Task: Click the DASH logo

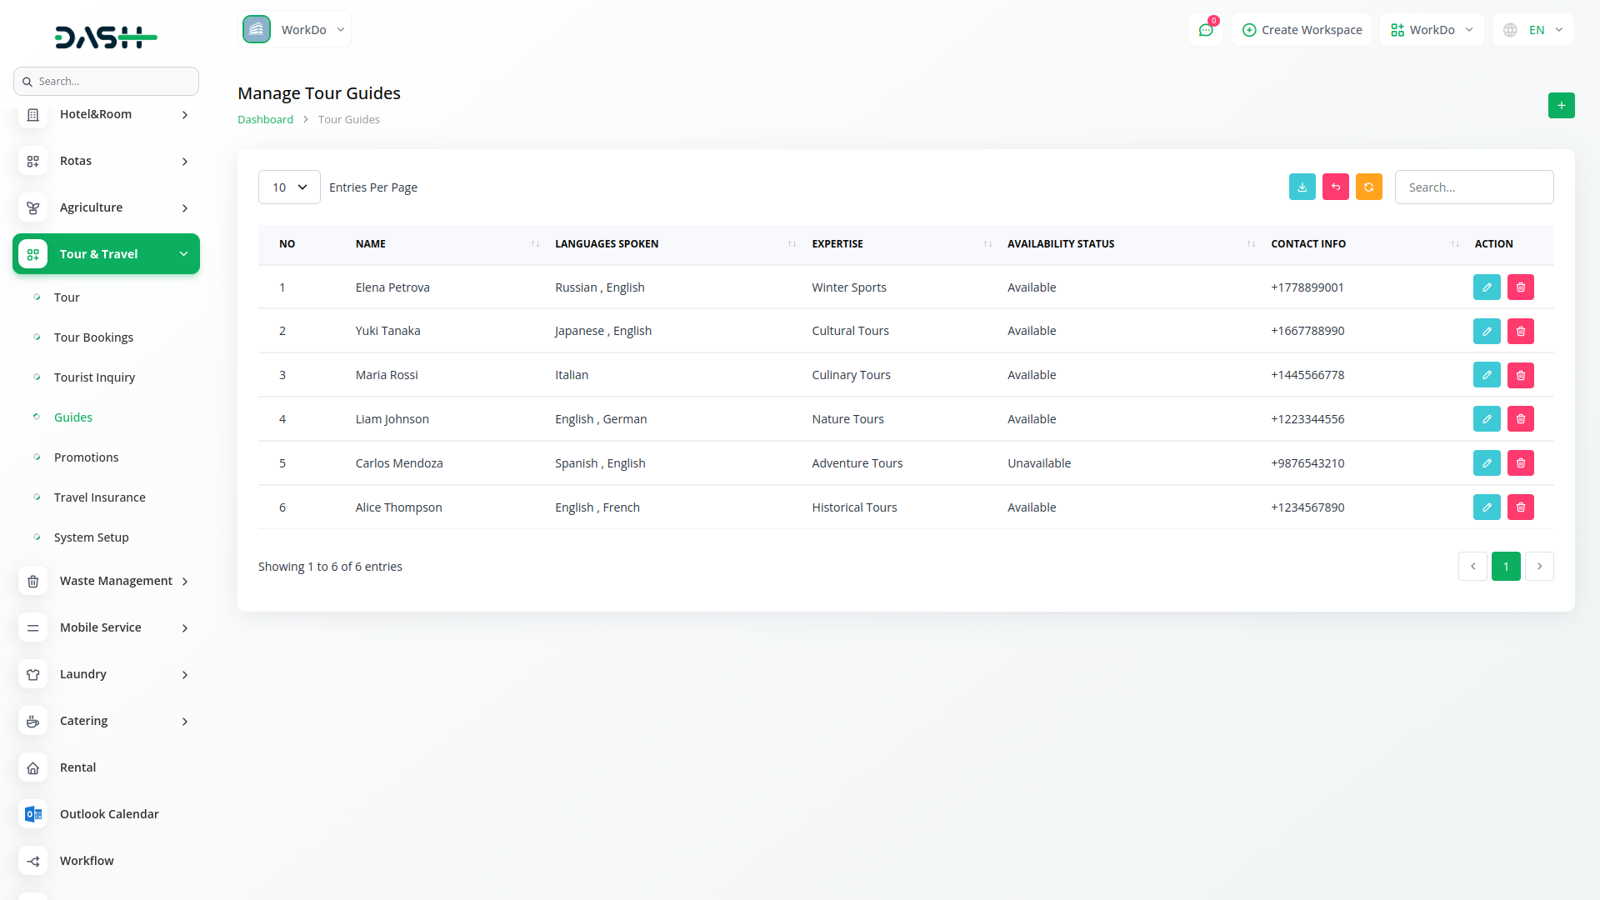Action: (x=106, y=37)
